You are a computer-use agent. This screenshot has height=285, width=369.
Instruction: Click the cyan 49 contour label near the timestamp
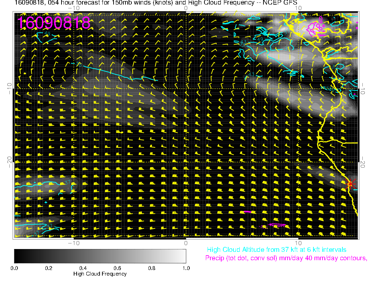coord(48,33)
